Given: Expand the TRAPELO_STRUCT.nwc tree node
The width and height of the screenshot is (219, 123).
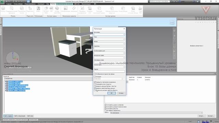Looking at the screenshot, I should (6, 81).
